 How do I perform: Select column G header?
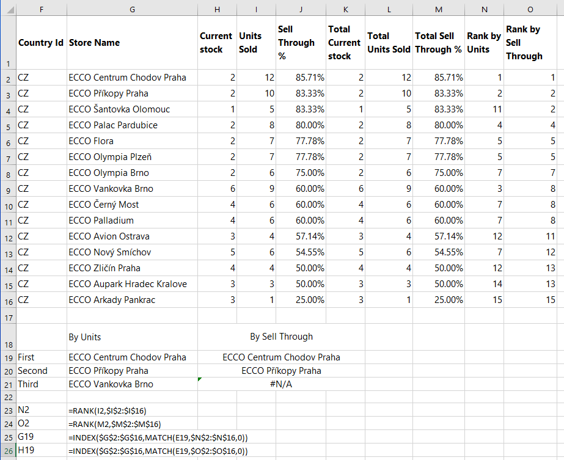[132, 9]
